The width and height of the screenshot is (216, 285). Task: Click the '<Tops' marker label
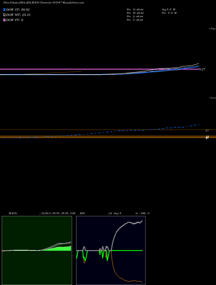tap(213, 29)
